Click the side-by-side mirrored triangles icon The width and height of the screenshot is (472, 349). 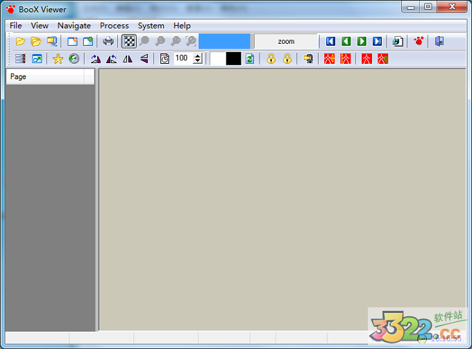coord(128,59)
